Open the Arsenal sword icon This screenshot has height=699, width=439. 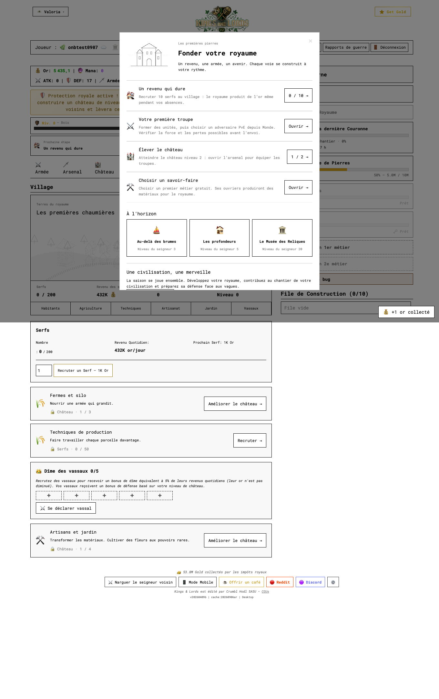click(x=66, y=165)
